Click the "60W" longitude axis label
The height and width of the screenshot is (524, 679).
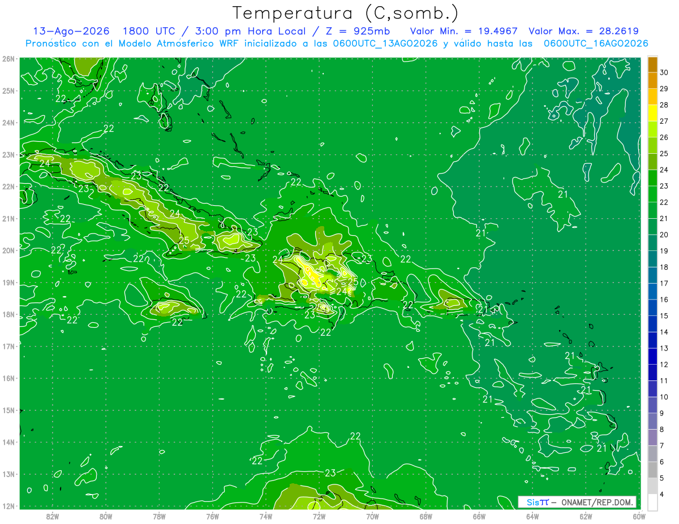click(x=639, y=516)
